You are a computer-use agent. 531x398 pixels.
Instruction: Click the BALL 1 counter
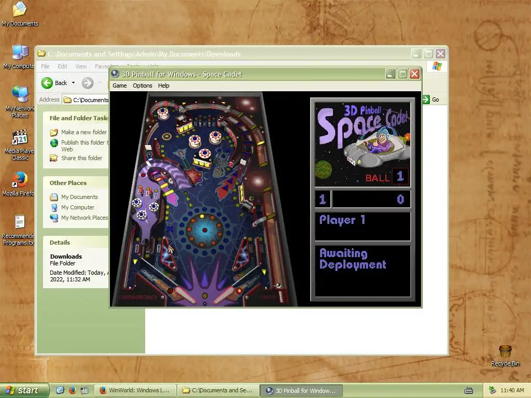(x=386, y=177)
